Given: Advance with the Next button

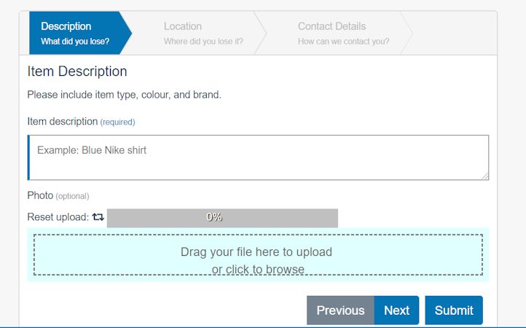Looking at the screenshot, I should [x=396, y=311].
